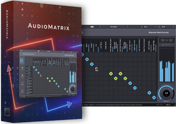Click the Right Top Front column header
Screen dimensions: 176x124
[135, 45]
